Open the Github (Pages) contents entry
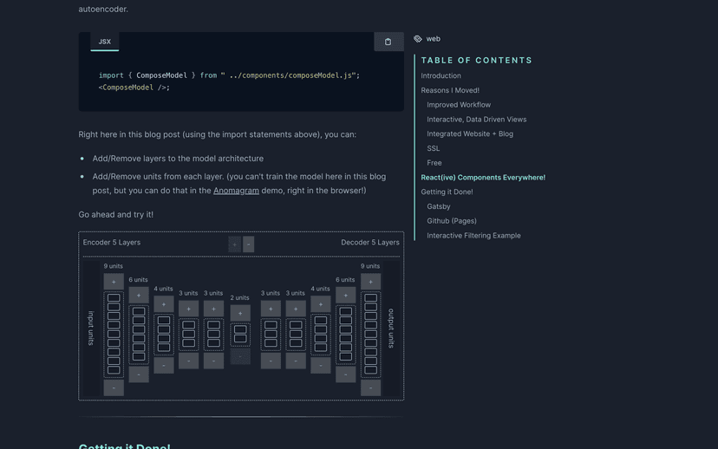718x449 pixels. [x=451, y=221]
